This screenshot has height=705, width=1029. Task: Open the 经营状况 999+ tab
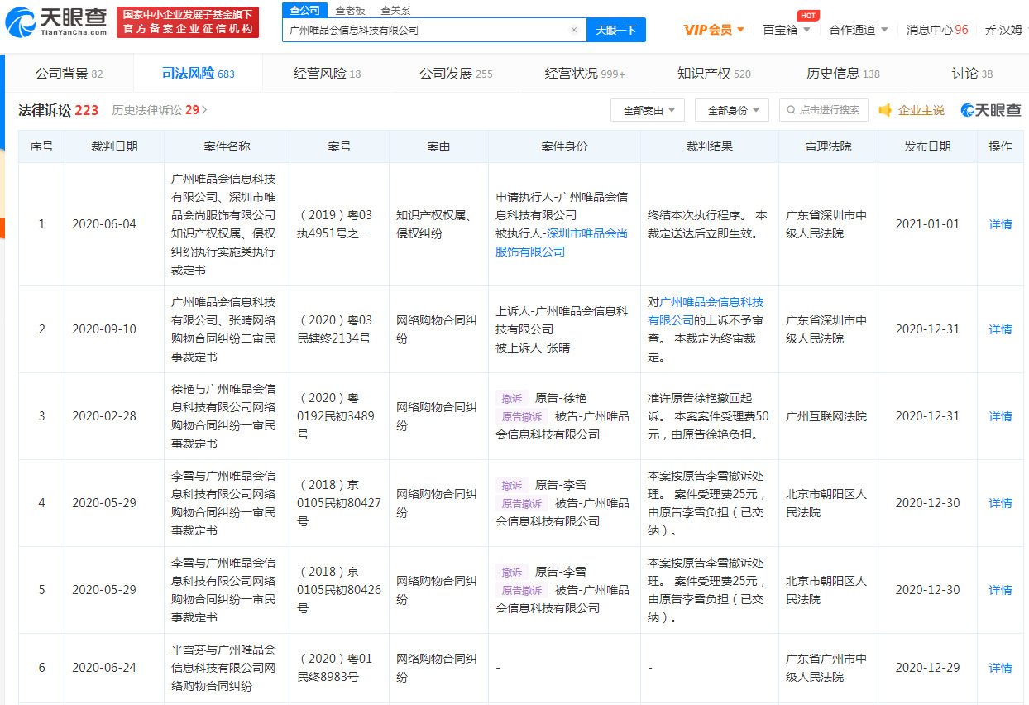[585, 74]
